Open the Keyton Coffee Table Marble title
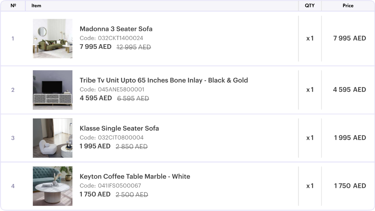 pos(135,177)
